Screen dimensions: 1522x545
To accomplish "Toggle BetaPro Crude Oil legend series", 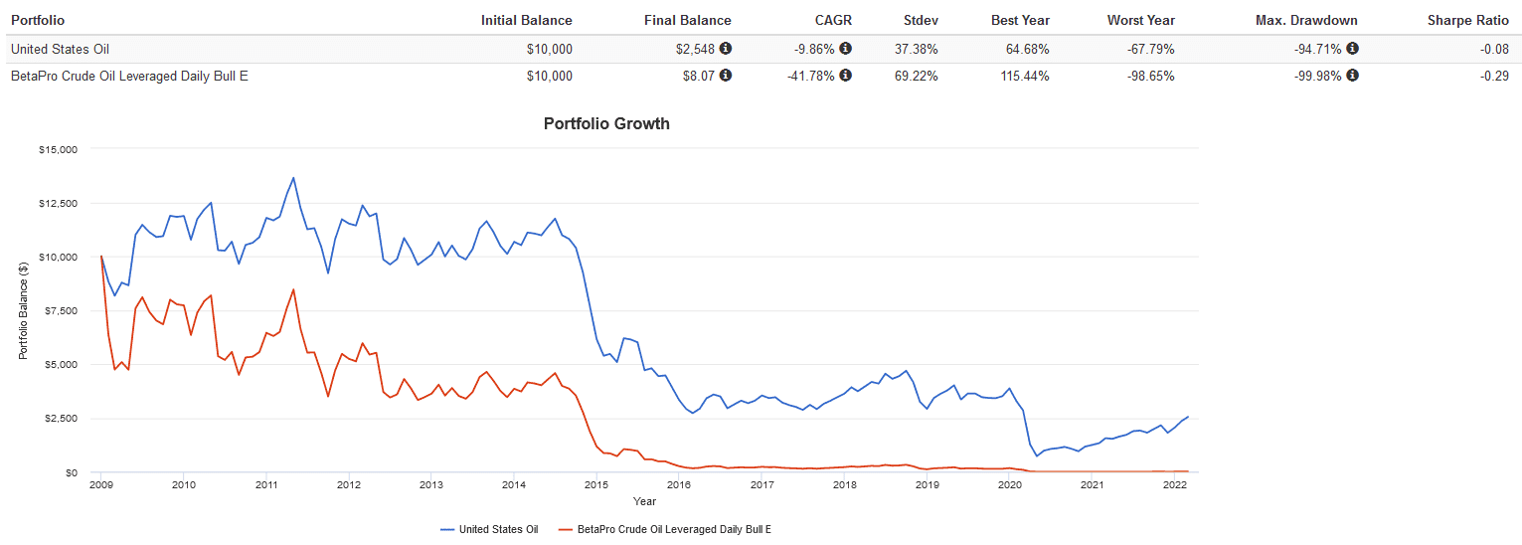I will [x=665, y=529].
